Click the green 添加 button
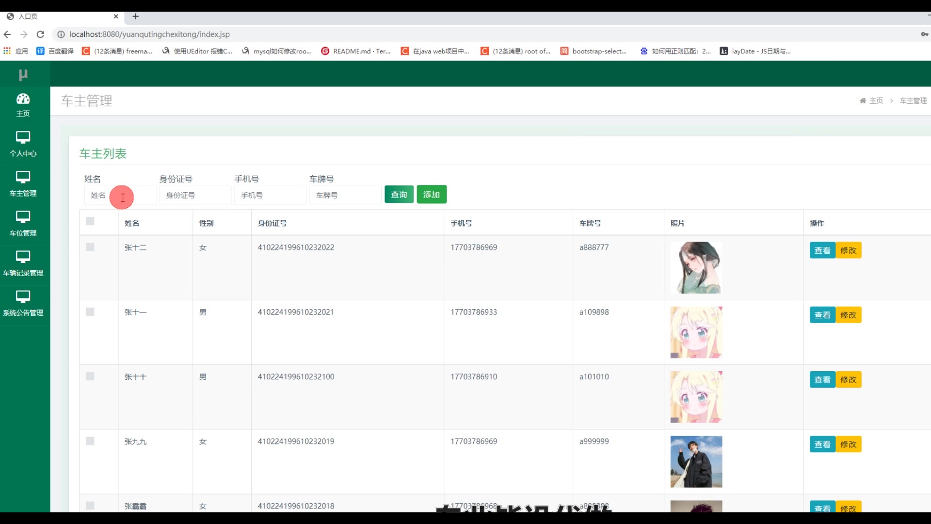 431,195
